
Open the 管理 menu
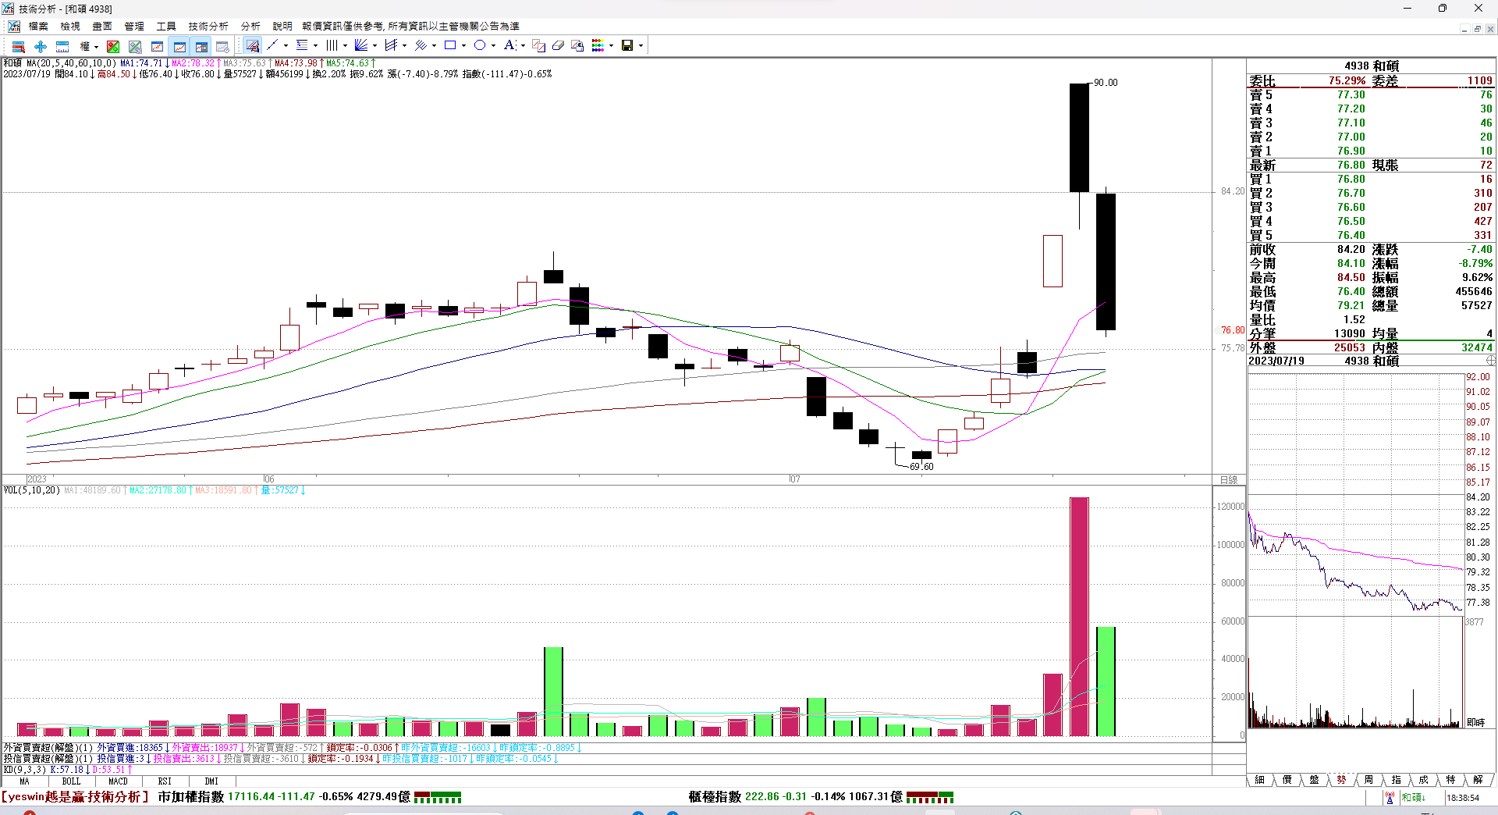click(x=134, y=27)
